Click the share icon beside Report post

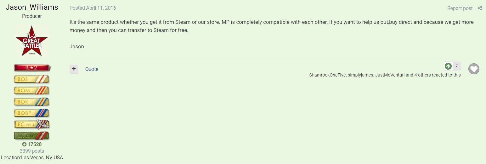480,8
